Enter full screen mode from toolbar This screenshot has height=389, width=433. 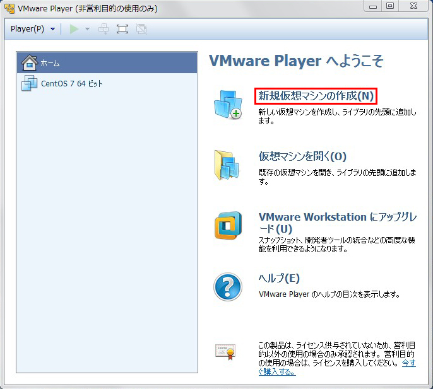point(122,29)
